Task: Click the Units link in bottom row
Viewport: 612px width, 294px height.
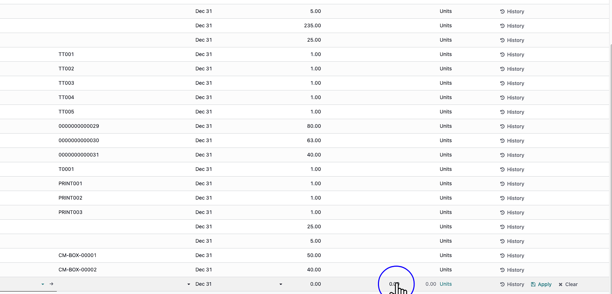Action: coord(446,284)
